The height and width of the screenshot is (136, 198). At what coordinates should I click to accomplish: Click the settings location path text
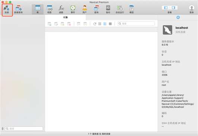pos(177,101)
